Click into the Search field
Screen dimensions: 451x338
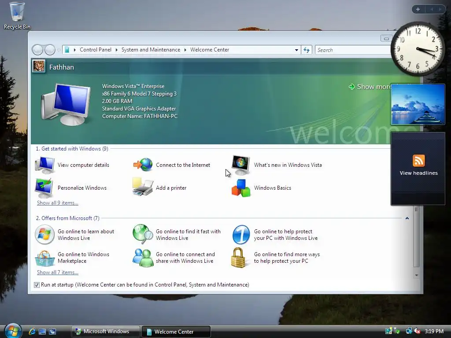pos(353,50)
